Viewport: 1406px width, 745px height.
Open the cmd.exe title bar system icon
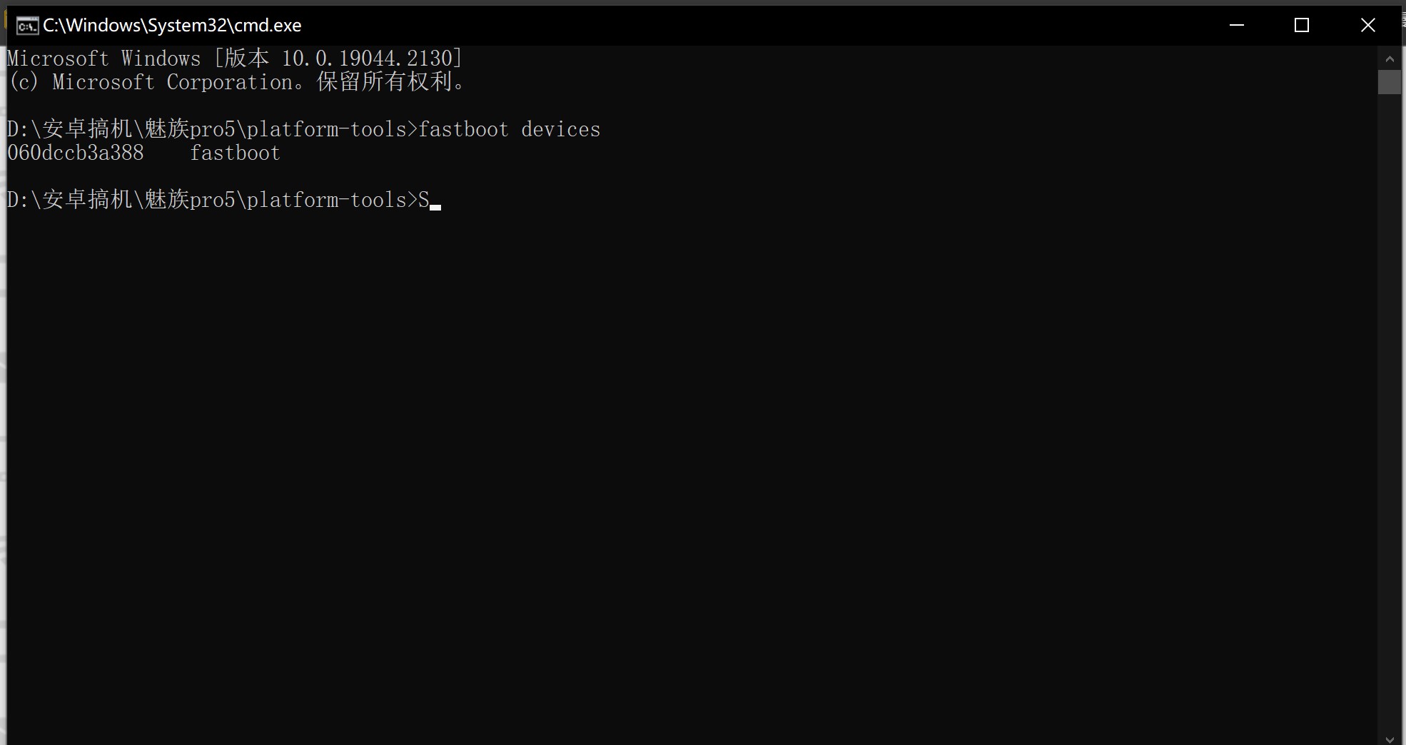coord(27,26)
